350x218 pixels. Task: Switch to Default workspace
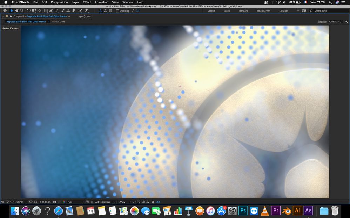[211, 11]
